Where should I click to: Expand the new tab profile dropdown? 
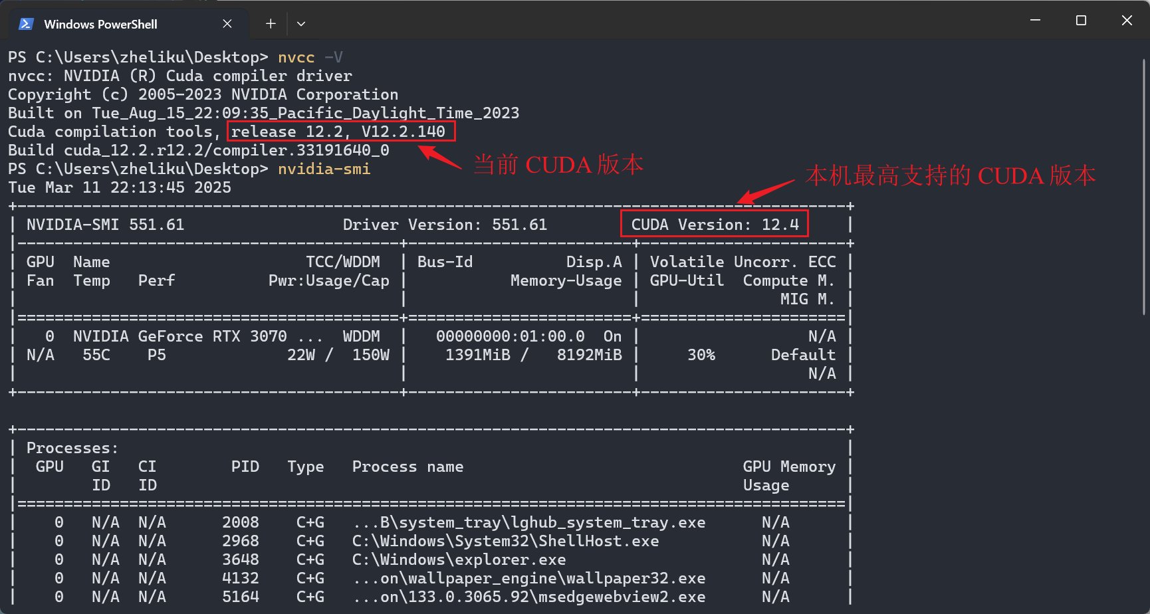pos(301,24)
